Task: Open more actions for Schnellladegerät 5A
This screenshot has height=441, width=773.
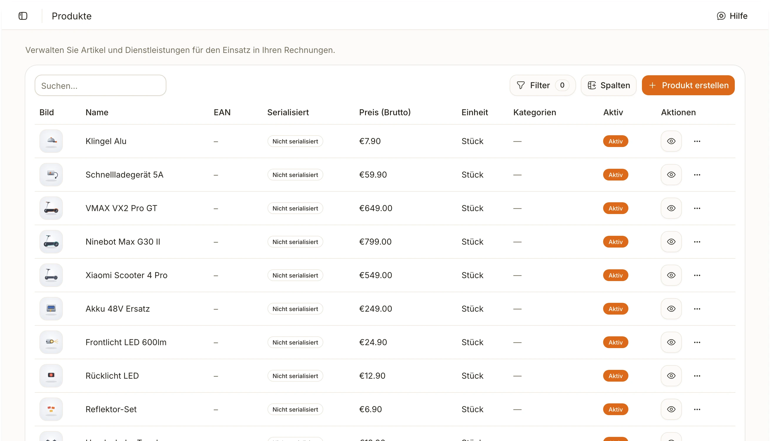Action: click(697, 175)
